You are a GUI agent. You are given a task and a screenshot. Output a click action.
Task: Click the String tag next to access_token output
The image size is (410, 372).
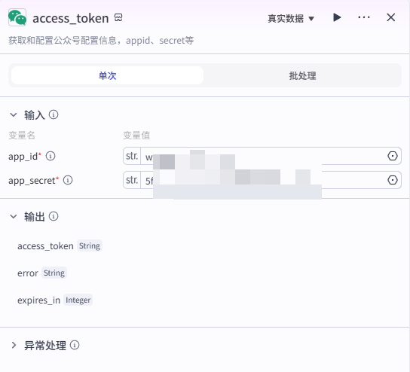pyautogui.click(x=90, y=245)
